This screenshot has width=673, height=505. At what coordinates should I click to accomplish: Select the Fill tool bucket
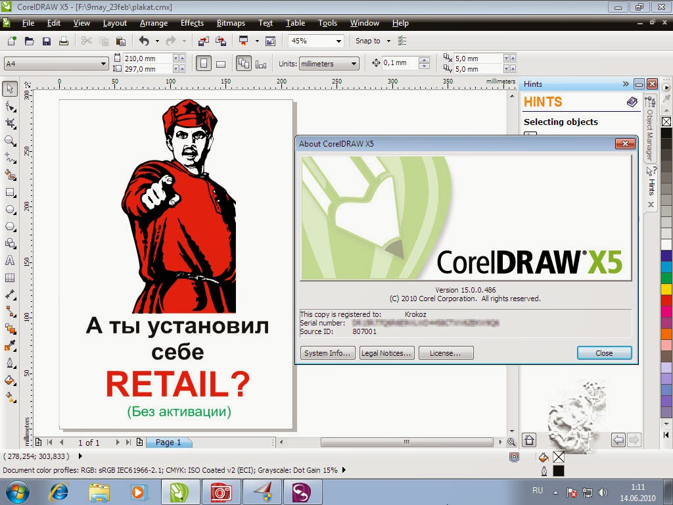click(10, 381)
